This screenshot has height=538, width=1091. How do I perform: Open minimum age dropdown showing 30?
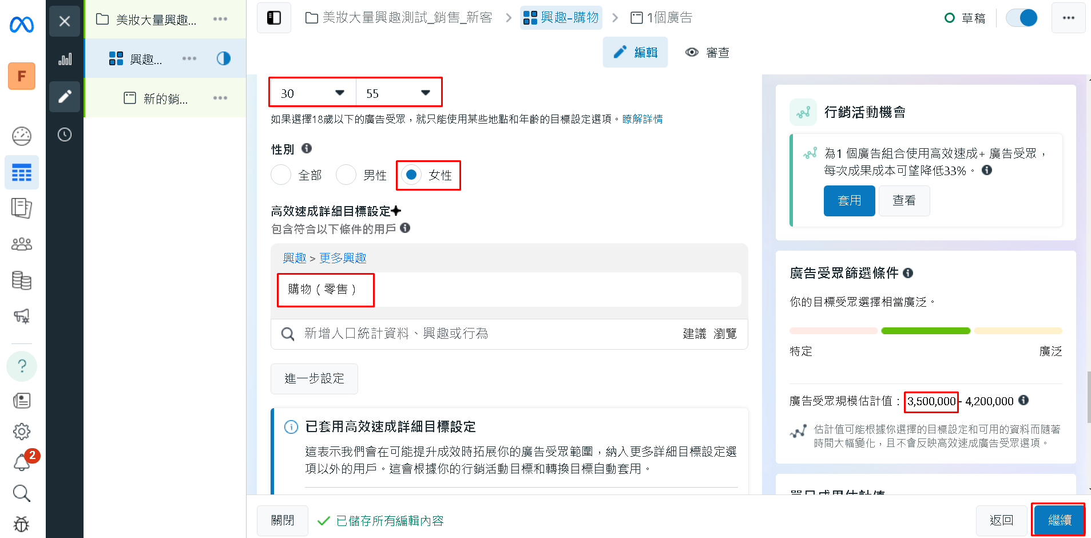tap(313, 93)
